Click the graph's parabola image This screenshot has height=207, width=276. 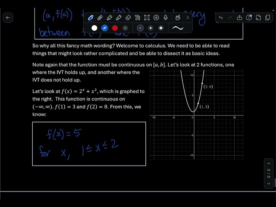pos(197,115)
